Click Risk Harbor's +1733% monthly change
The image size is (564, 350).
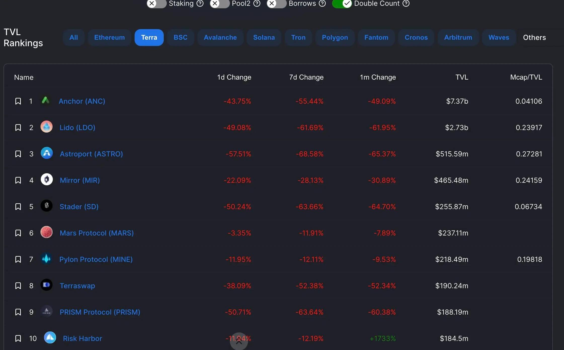[383, 338]
